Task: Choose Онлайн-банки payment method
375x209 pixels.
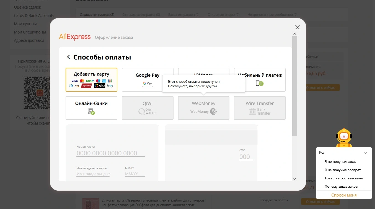Action: [91, 108]
